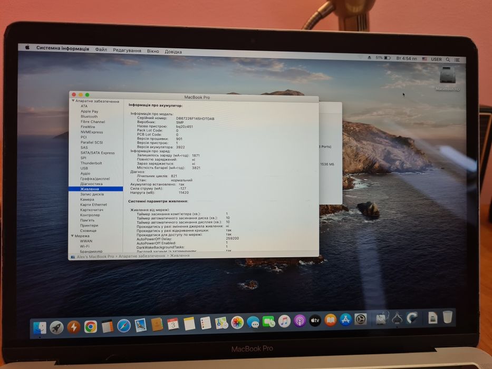Click Alex's MacBook Pro in path bar

(x=95, y=256)
